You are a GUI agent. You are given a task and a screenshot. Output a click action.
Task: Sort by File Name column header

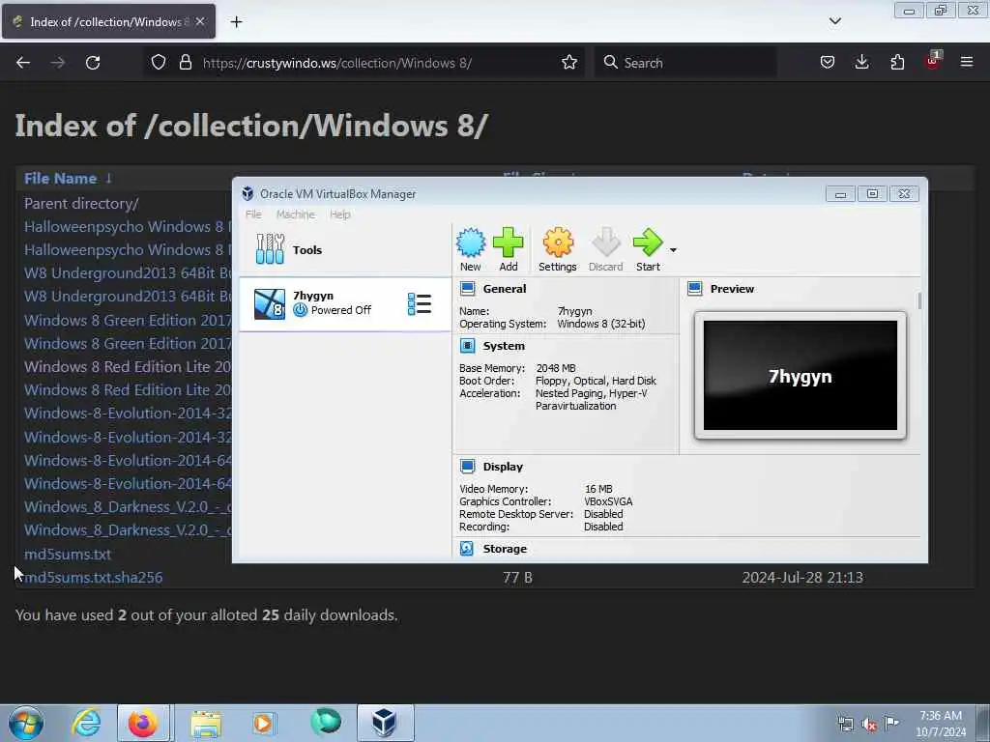(61, 179)
